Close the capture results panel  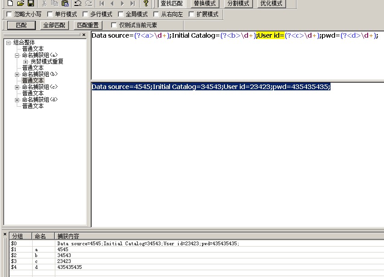click(x=5, y=234)
